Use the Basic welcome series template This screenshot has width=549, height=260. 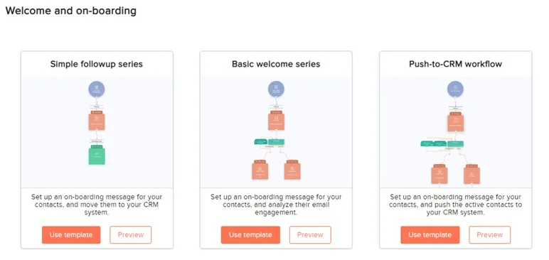click(x=250, y=235)
